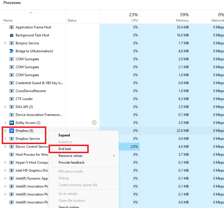Screen dimensions: 224x208
Task: Click the Background Task Host icon
Action: 12,35
